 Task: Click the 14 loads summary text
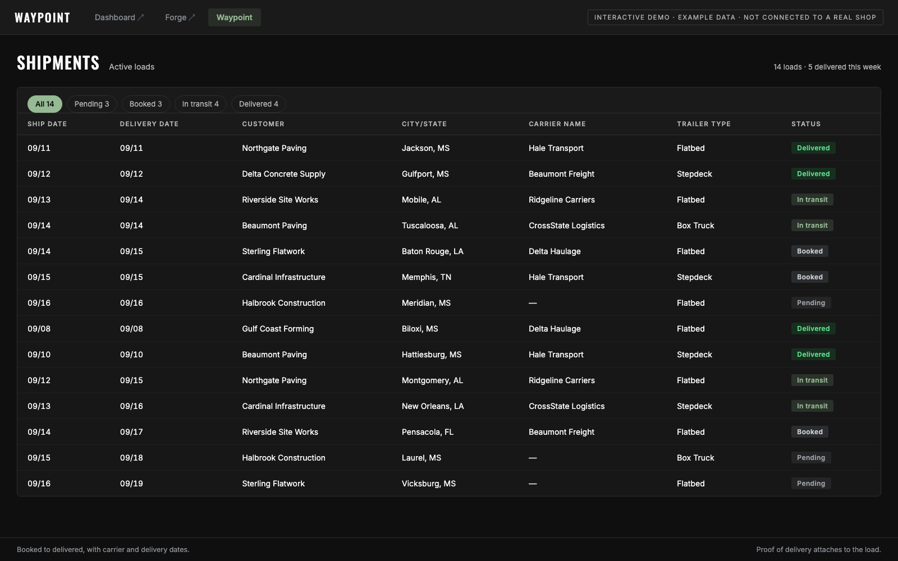point(827,67)
